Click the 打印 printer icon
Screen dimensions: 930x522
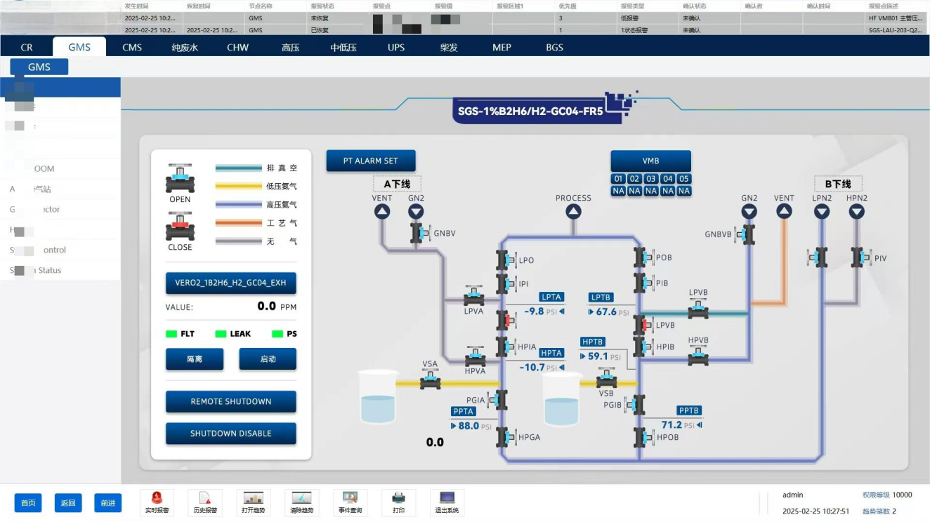(398, 497)
